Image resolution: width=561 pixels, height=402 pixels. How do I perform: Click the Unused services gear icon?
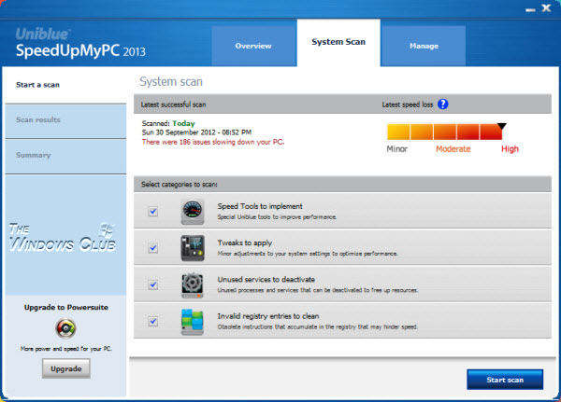pyautogui.click(x=194, y=284)
